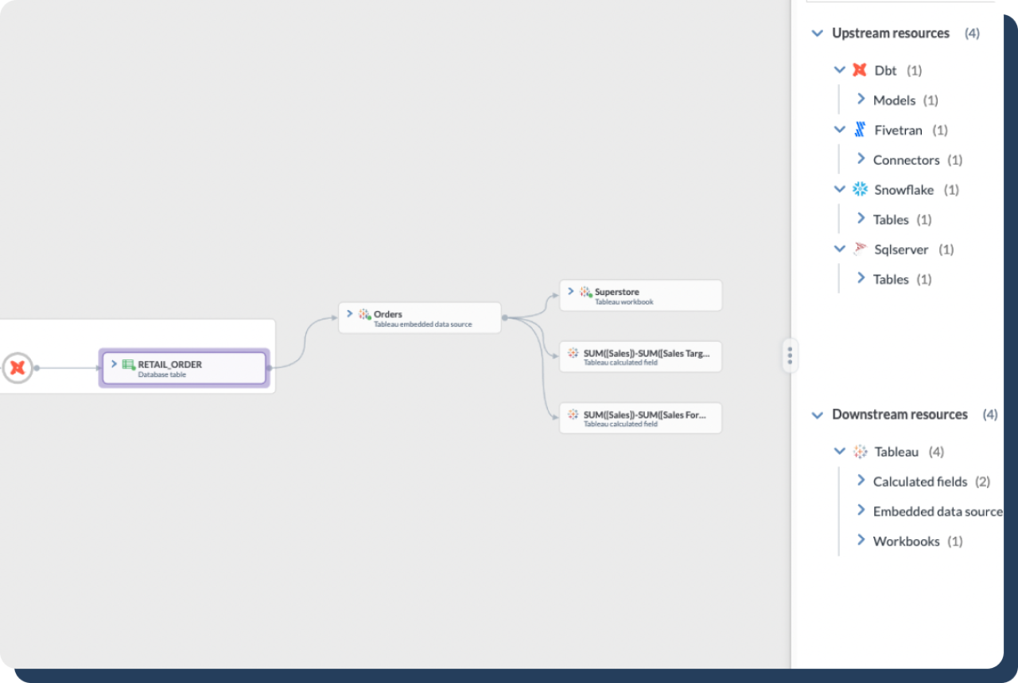Image resolution: width=1018 pixels, height=683 pixels.
Task: Click the Fivetran label in sidebar
Action: 898,130
